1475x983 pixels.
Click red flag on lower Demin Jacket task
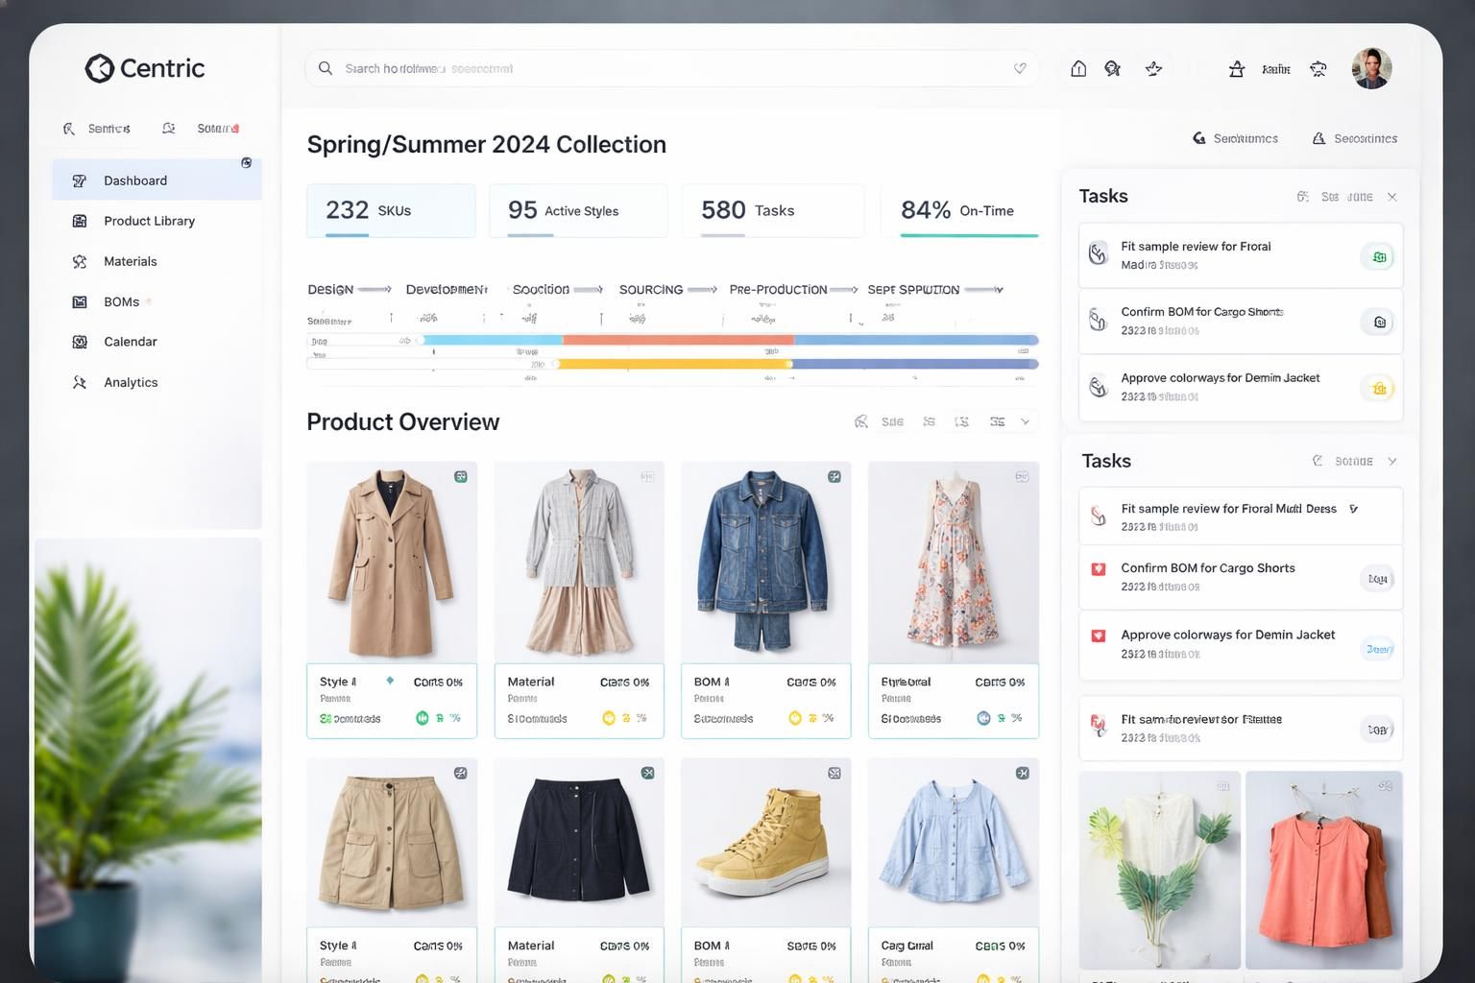click(1099, 635)
